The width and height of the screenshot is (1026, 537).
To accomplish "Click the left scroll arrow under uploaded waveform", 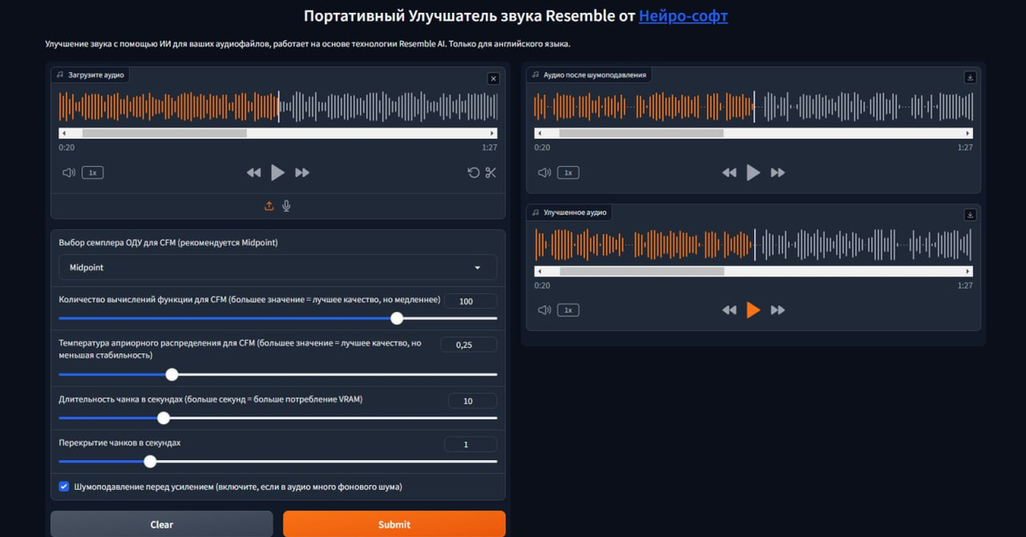I will click(63, 133).
